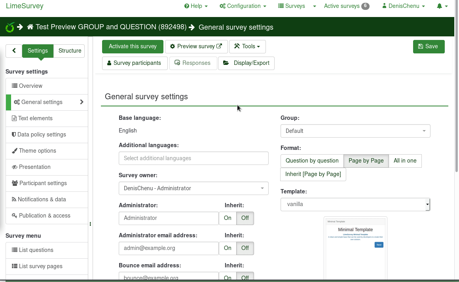Open notifications bell icon
Image resolution: width=459 pixels, height=282 pixels.
point(440,6)
